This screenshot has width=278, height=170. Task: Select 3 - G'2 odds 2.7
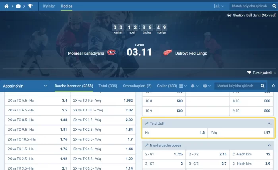(x=208, y=164)
